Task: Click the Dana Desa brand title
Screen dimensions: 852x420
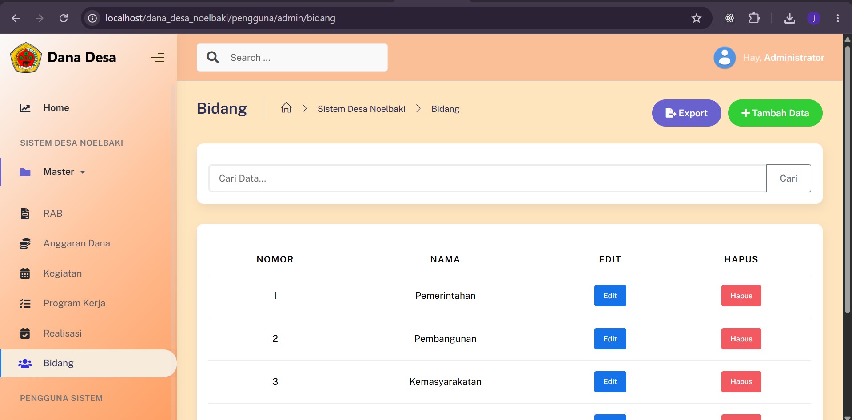Action: tap(82, 57)
